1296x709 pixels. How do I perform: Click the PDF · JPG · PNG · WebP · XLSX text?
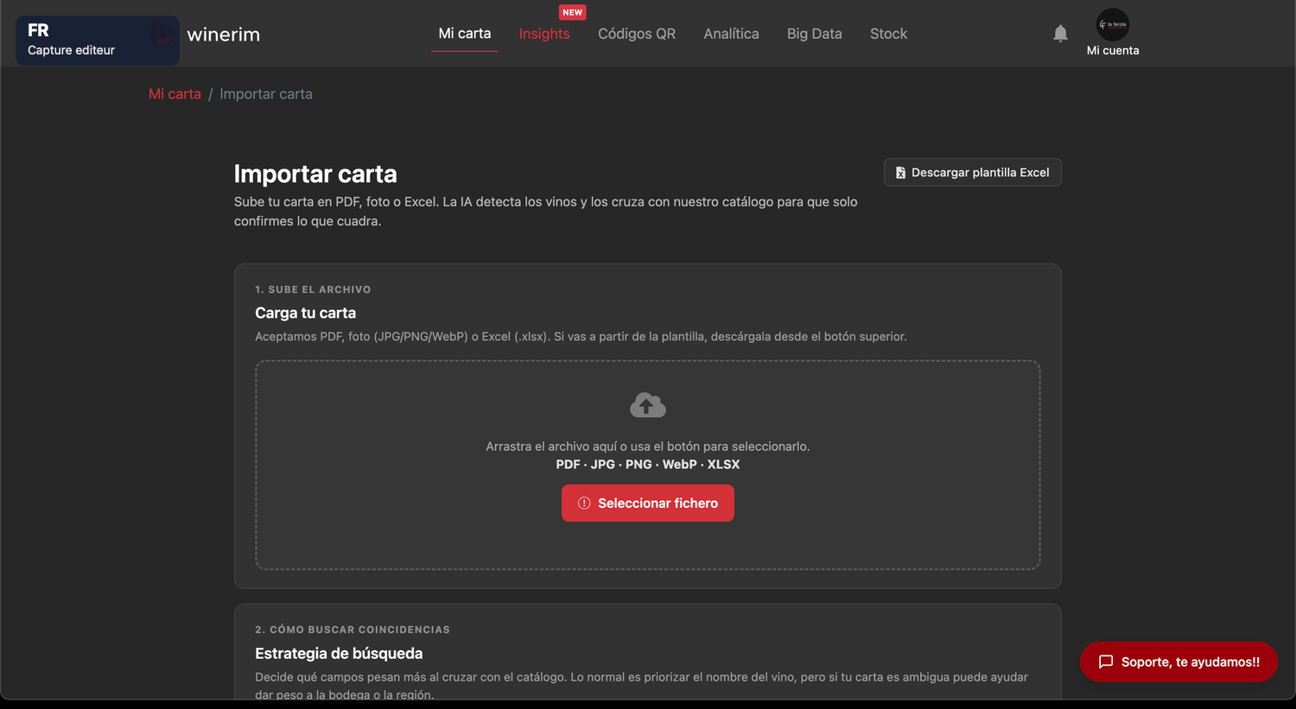[x=648, y=465]
